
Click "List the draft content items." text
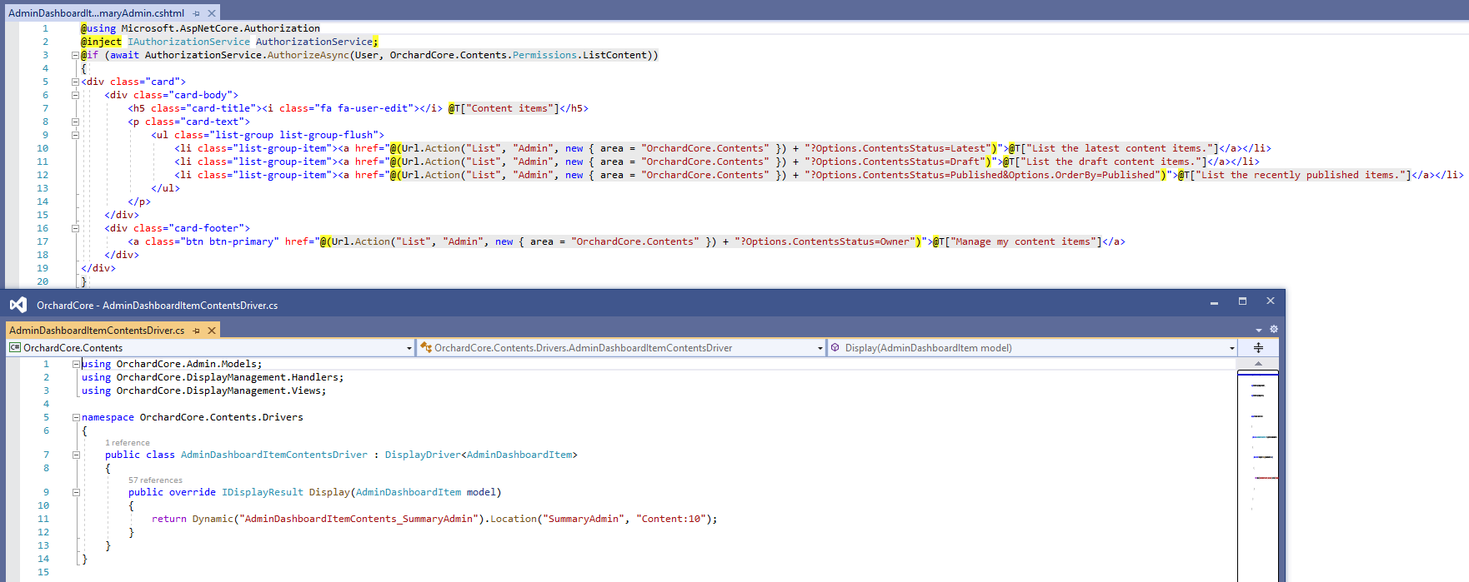click(1110, 162)
